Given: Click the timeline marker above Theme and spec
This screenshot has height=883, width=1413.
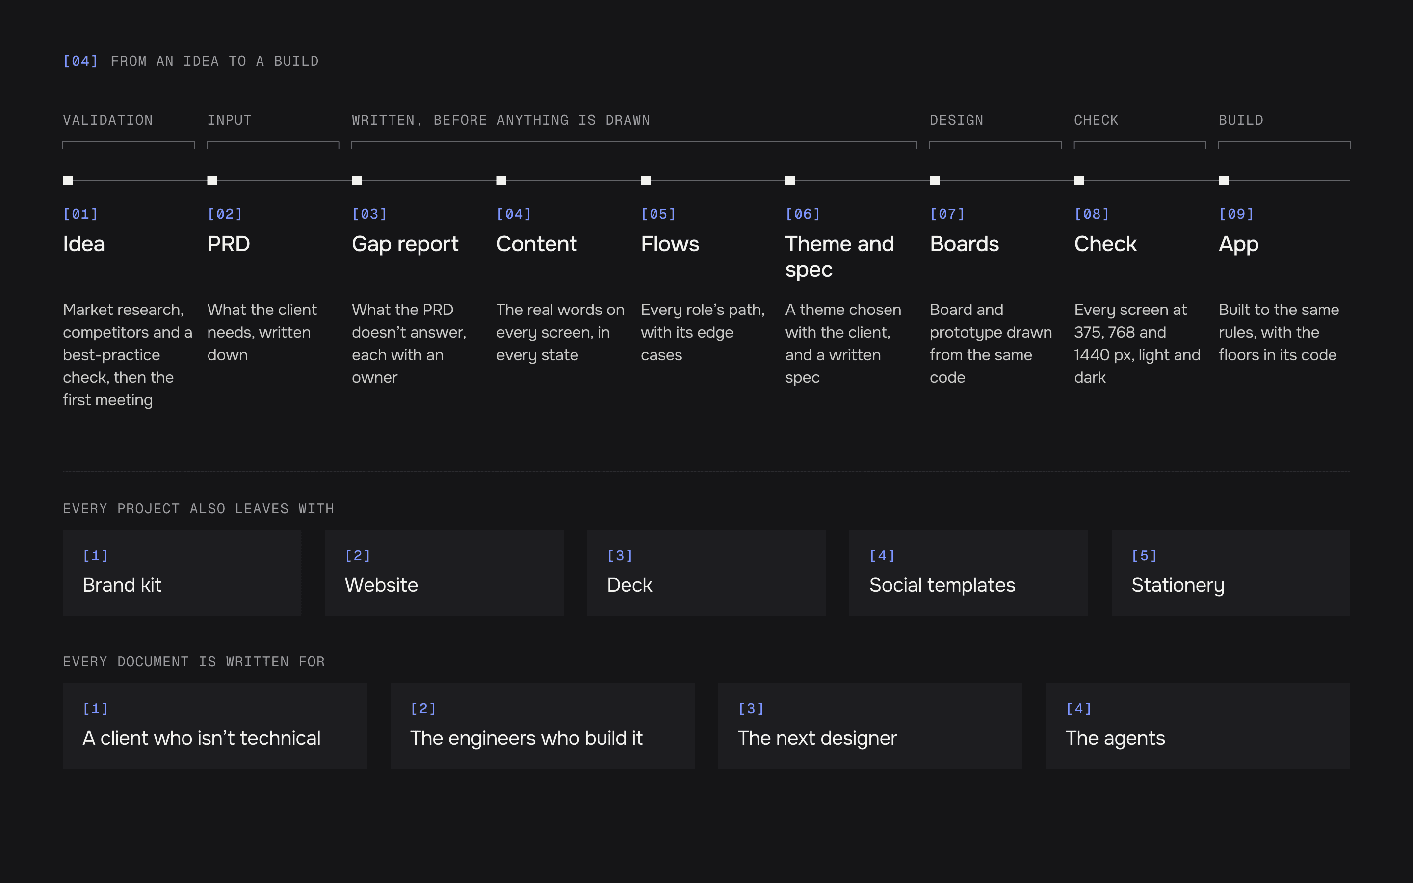Looking at the screenshot, I should (x=790, y=181).
